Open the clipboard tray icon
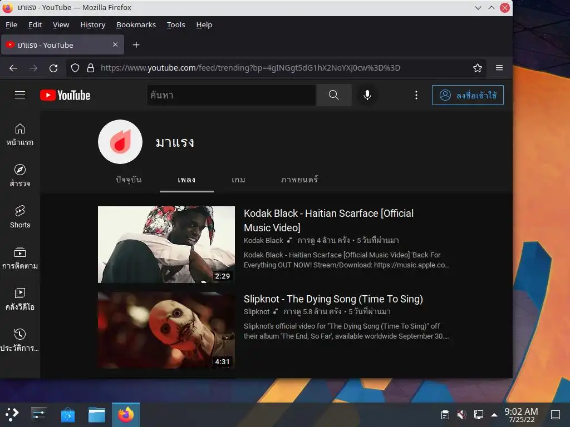Screen dimensions: 570x427 click(445, 415)
